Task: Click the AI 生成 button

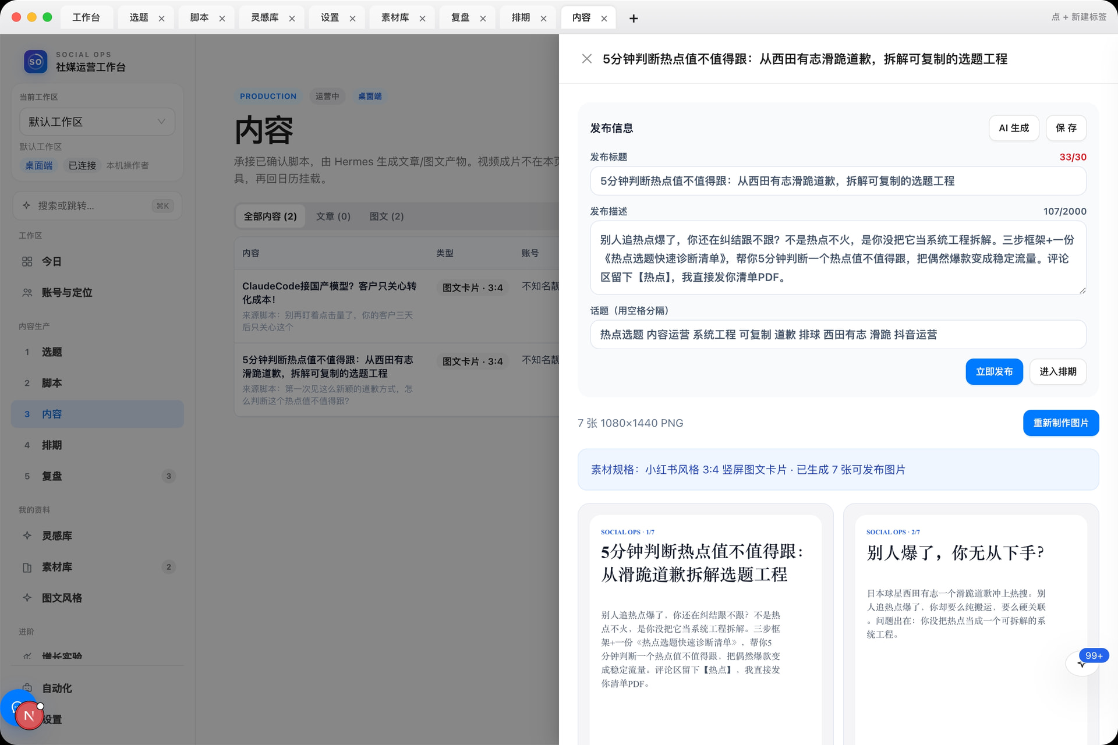Action: [x=1014, y=128]
